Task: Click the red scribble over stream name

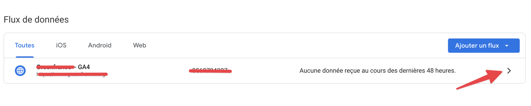Action: [x=55, y=67]
